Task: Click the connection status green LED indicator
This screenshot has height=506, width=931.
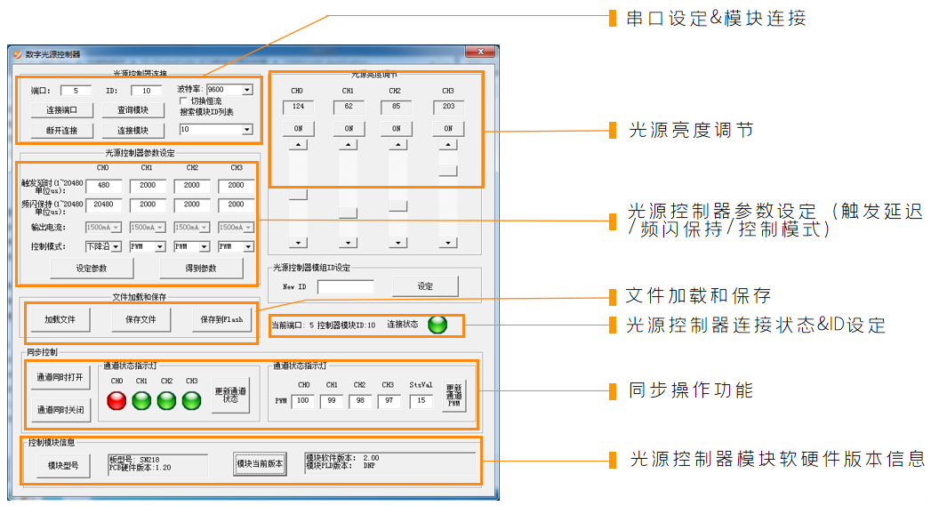Action: (x=437, y=325)
